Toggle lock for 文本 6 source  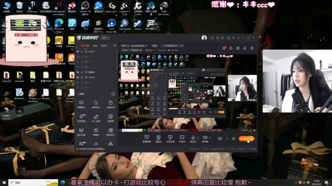82,77
